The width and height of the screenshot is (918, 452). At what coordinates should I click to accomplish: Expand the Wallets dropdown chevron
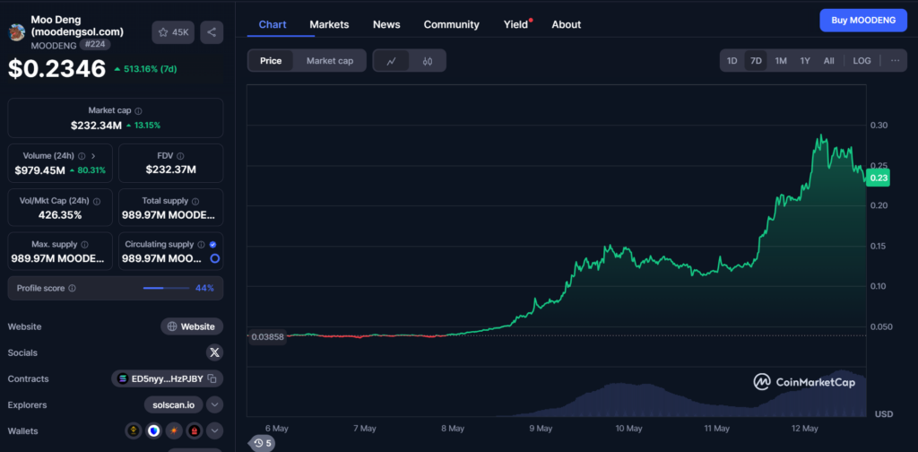tap(214, 430)
